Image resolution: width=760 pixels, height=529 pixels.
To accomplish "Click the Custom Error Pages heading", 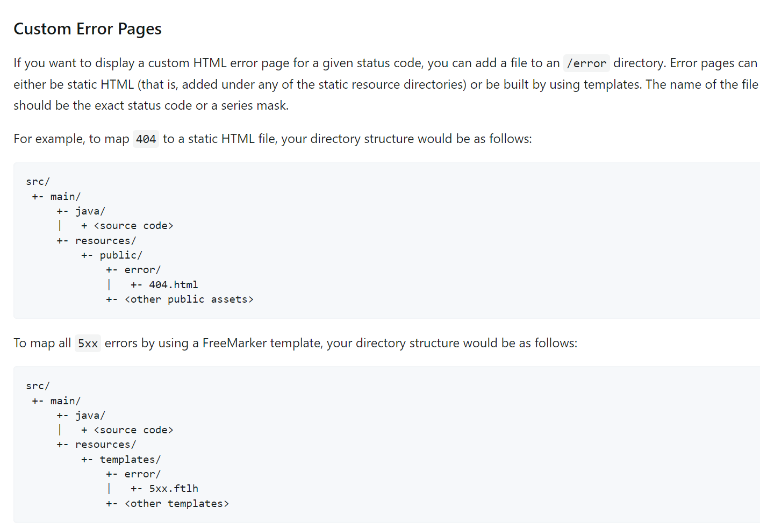I will (88, 29).
